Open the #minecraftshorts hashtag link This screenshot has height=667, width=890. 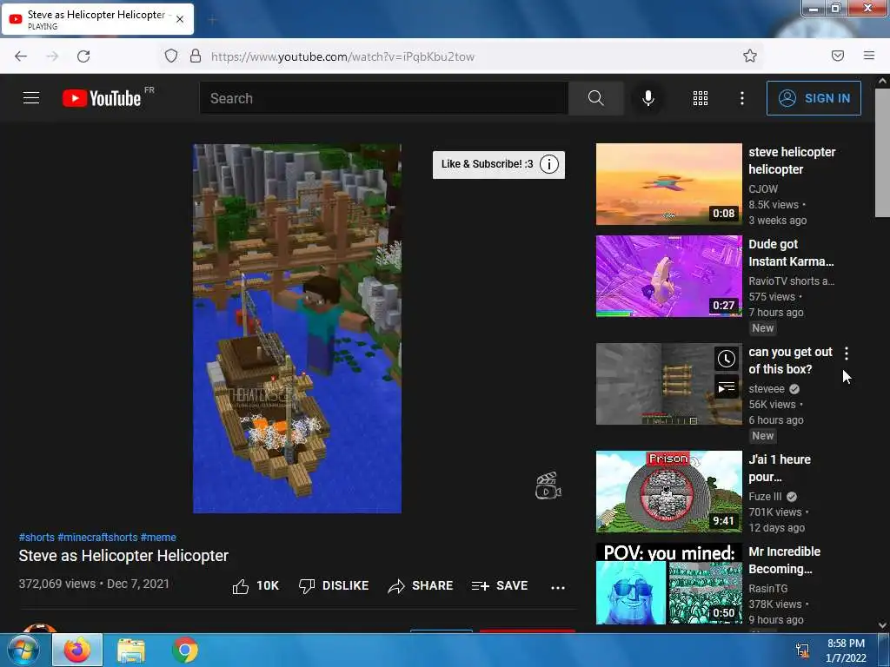pyautogui.click(x=97, y=537)
